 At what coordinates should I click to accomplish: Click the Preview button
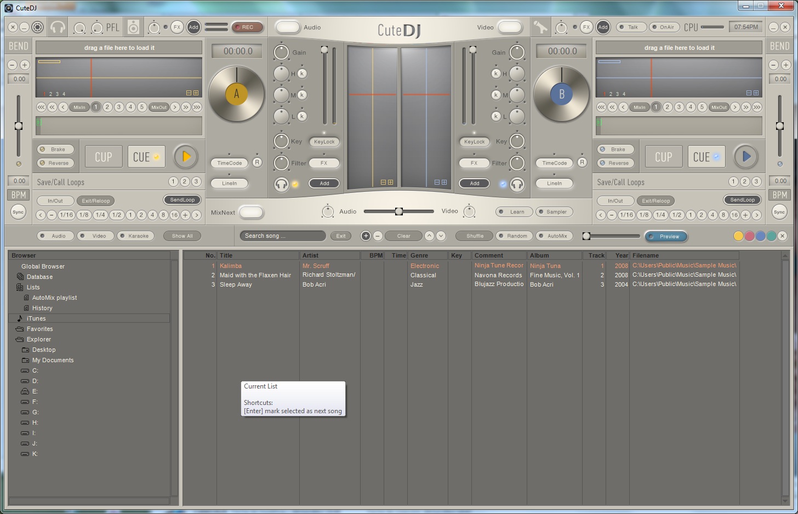(x=665, y=236)
